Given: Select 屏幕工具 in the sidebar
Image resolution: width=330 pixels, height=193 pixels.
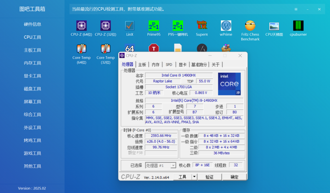Looking at the screenshot, I should click(x=32, y=102).
